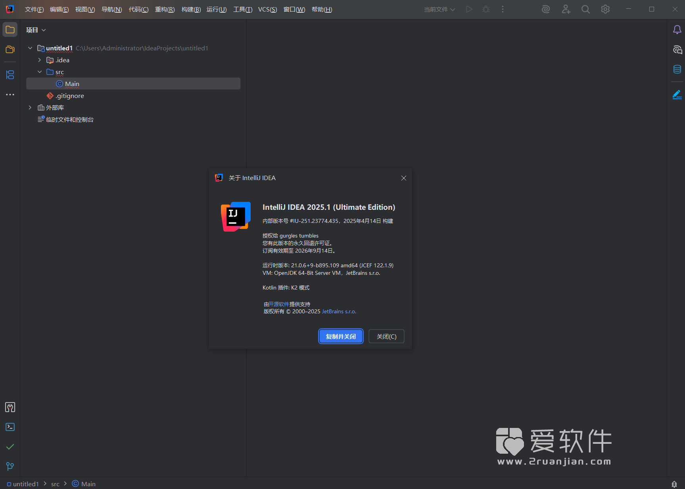Open the AI Assistant chat panel
The height and width of the screenshot is (489, 685).
point(677,50)
